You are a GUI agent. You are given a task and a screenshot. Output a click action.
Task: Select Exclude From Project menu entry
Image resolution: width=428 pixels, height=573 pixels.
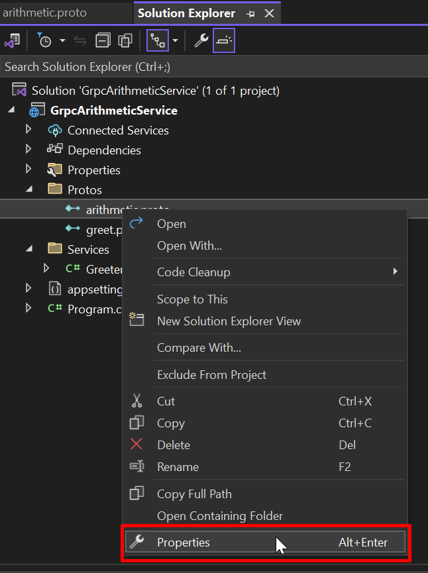coord(211,375)
